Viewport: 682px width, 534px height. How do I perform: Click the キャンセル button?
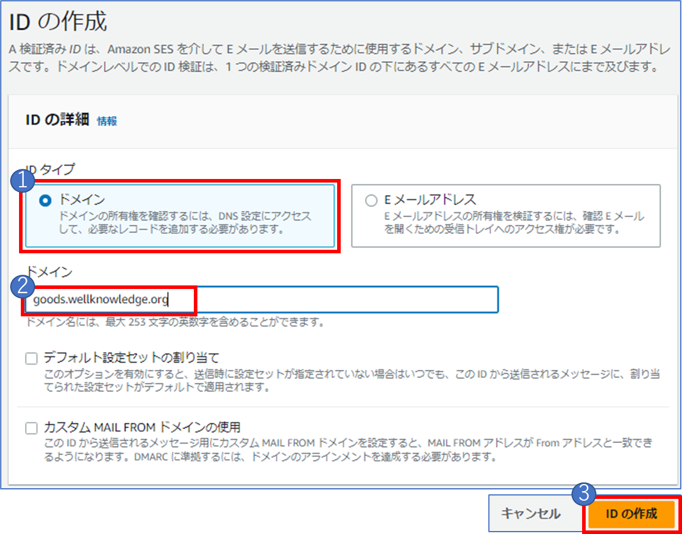click(x=530, y=514)
